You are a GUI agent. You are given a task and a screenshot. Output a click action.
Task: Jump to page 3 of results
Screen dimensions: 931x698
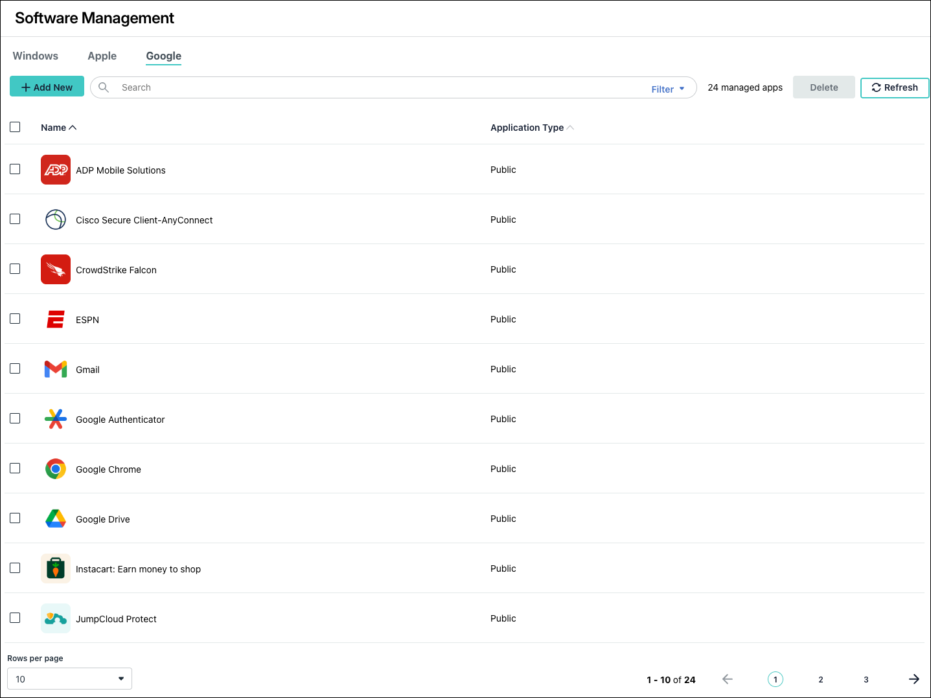[x=866, y=679]
